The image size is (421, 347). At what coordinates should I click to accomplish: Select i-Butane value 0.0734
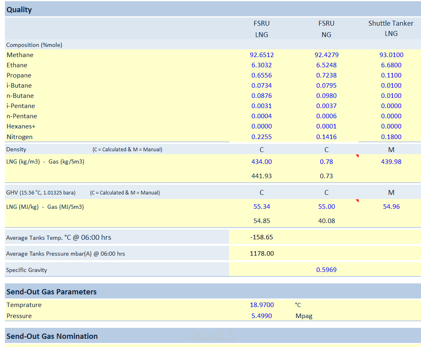[x=262, y=85]
